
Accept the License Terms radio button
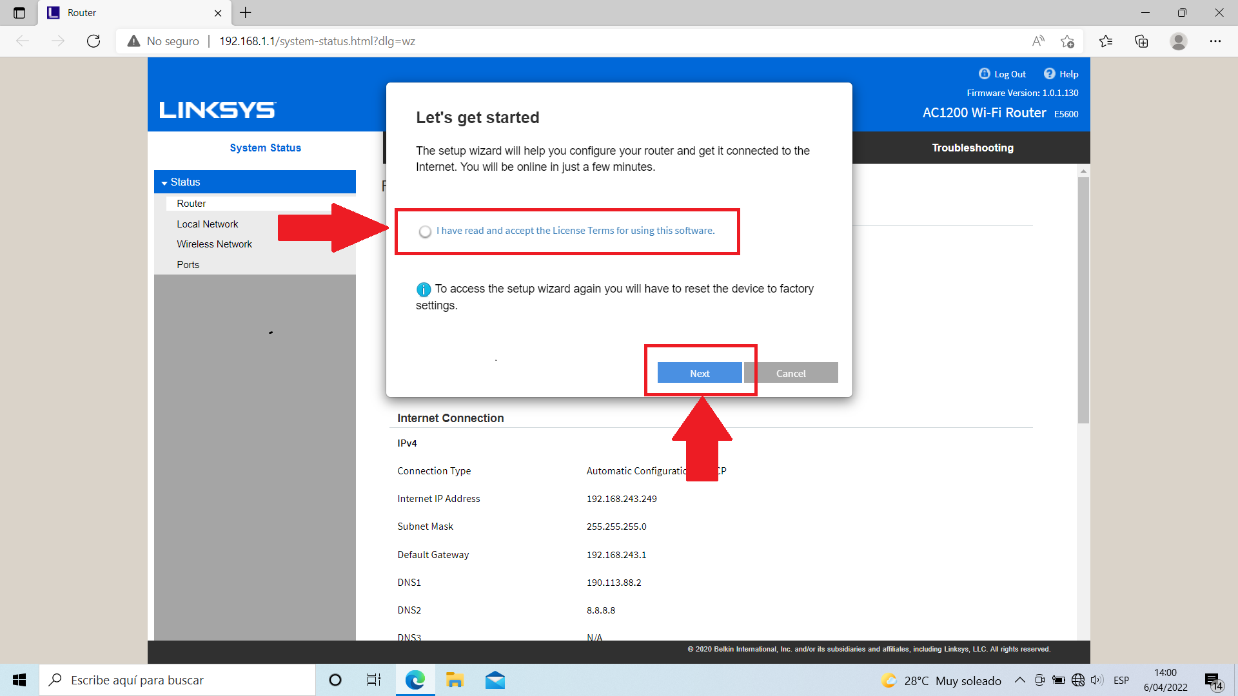click(x=425, y=231)
